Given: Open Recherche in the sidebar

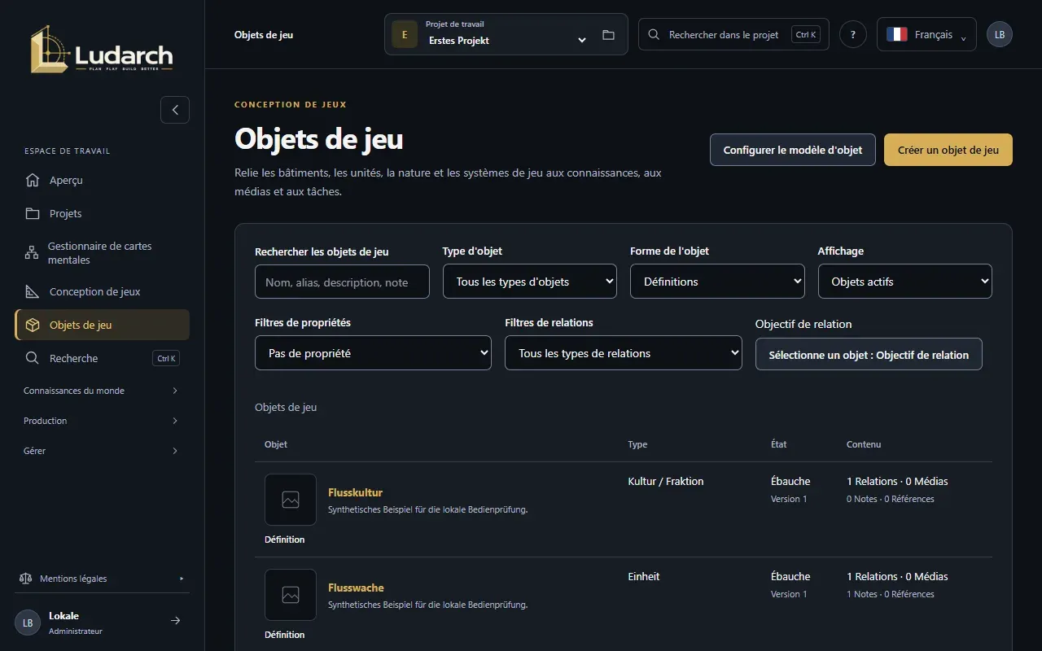Looking at the screenshot, I should (102, 358).
